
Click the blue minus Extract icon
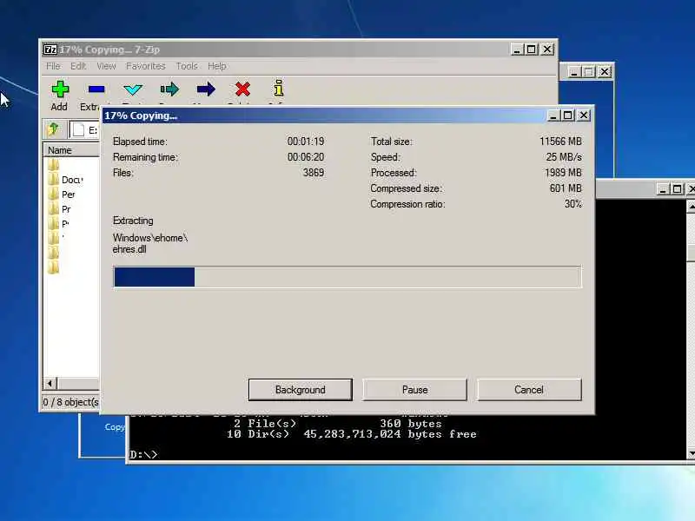(x=96, y=89)
